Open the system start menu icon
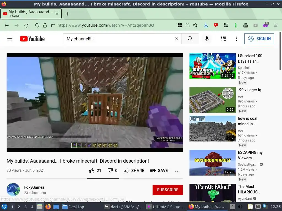The height and width of the screenshot is (211, 282). tap(4, 207)
